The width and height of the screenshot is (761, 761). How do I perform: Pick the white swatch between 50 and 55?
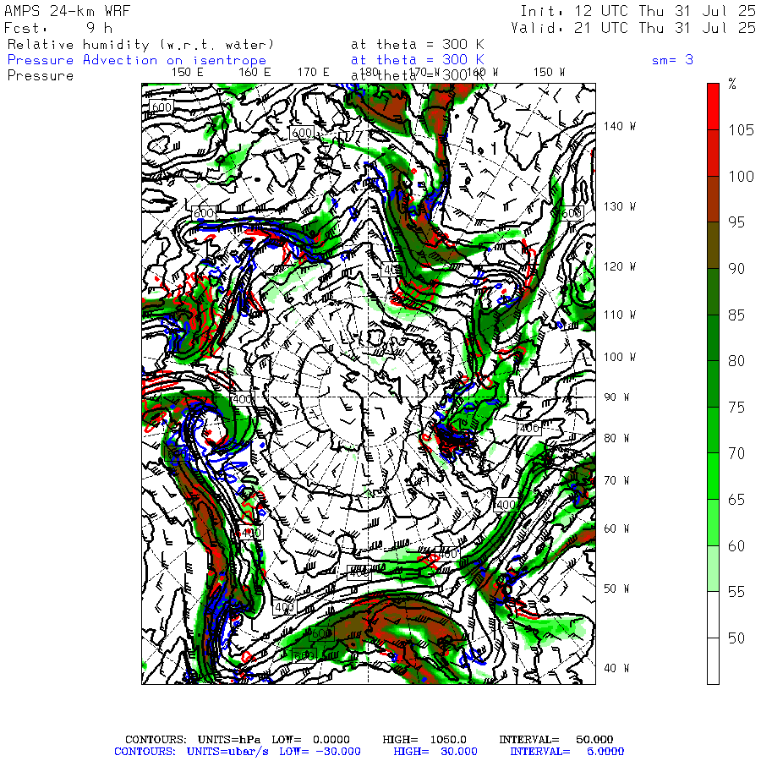pos(713,615)
